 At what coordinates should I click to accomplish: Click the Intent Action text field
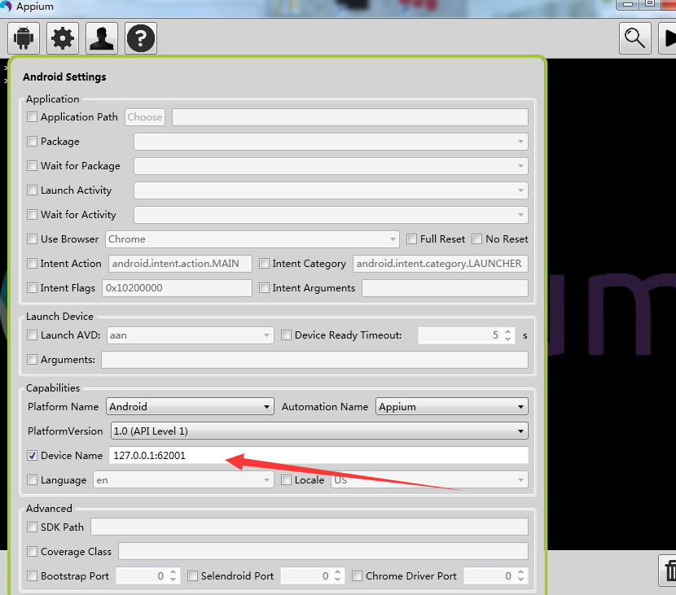click(x=180, y=264)
